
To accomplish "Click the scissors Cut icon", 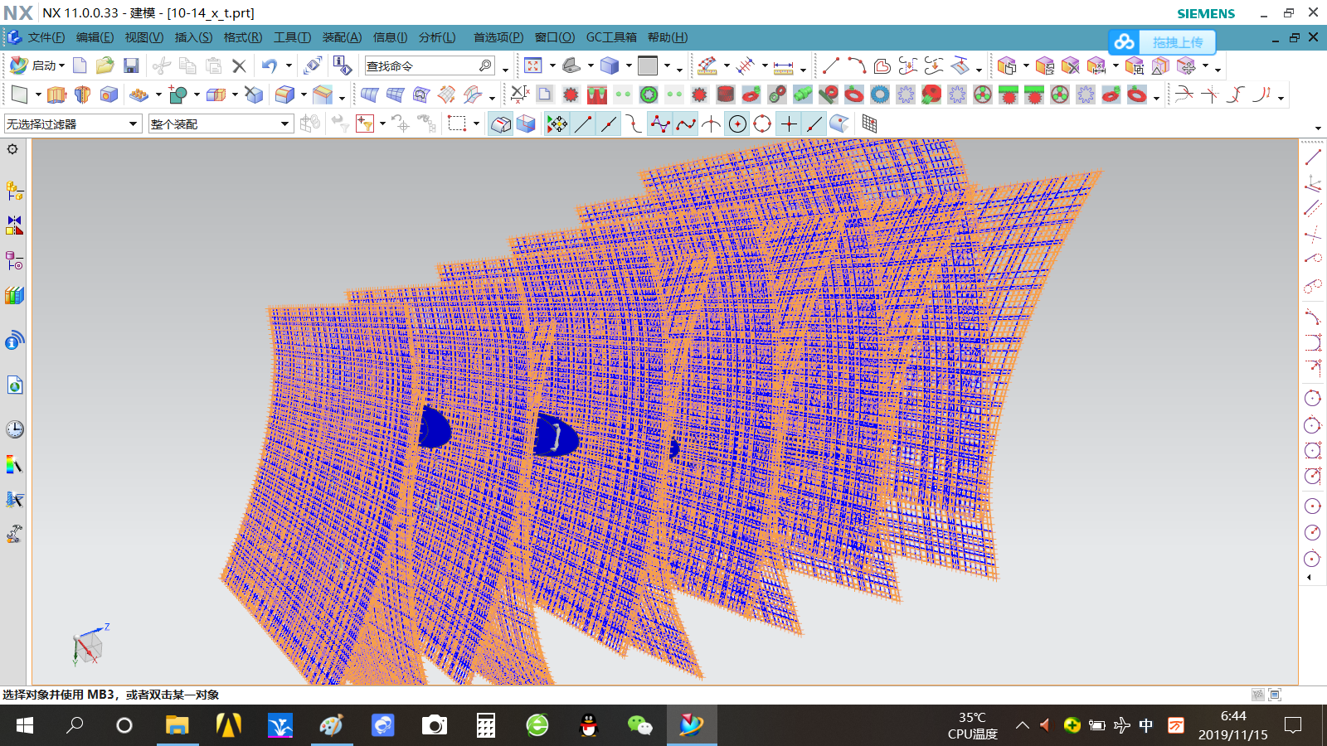I will click(x=162, y=65).
